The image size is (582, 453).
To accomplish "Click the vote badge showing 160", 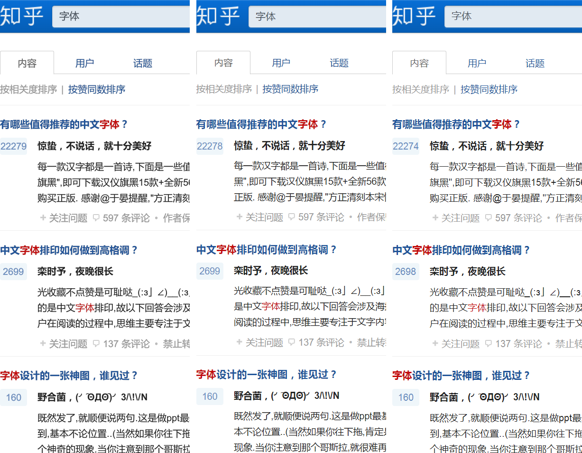I will pos(13,397).
